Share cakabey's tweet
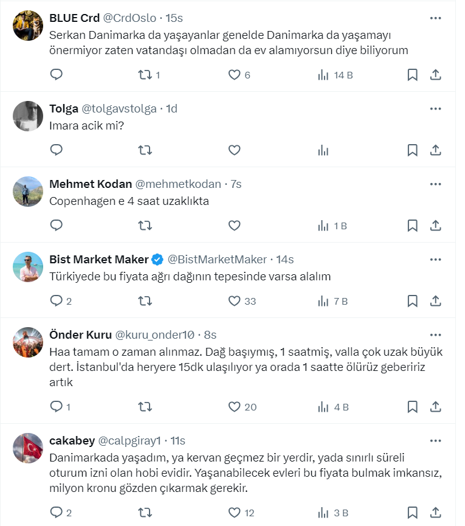 point(435,512)
